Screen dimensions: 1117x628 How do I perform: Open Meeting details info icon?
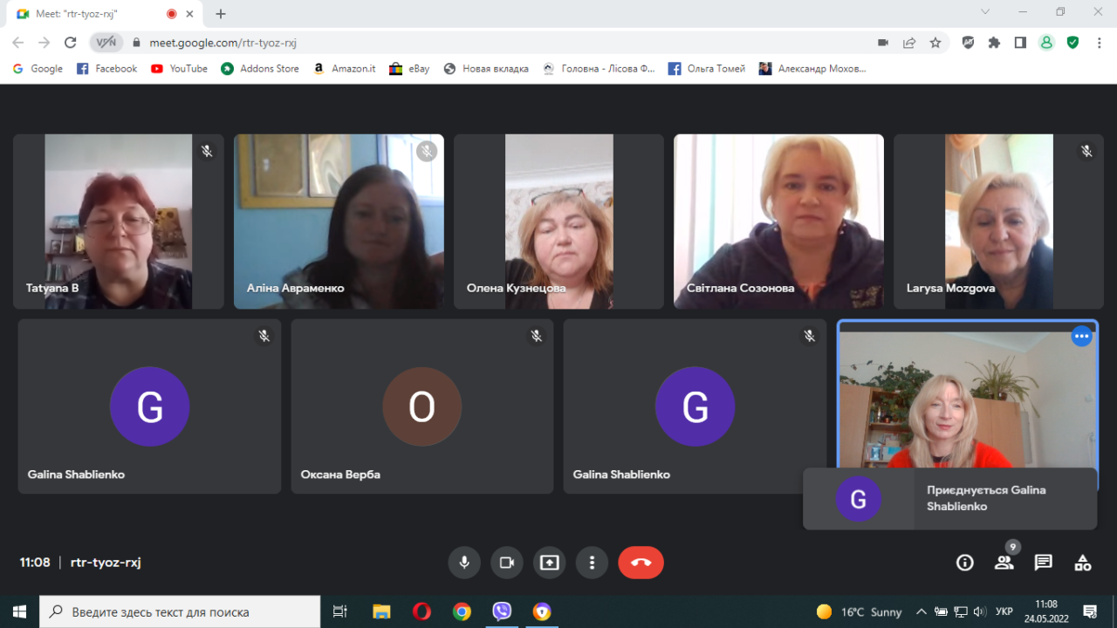pyautogui.click(x=965, y=563)
